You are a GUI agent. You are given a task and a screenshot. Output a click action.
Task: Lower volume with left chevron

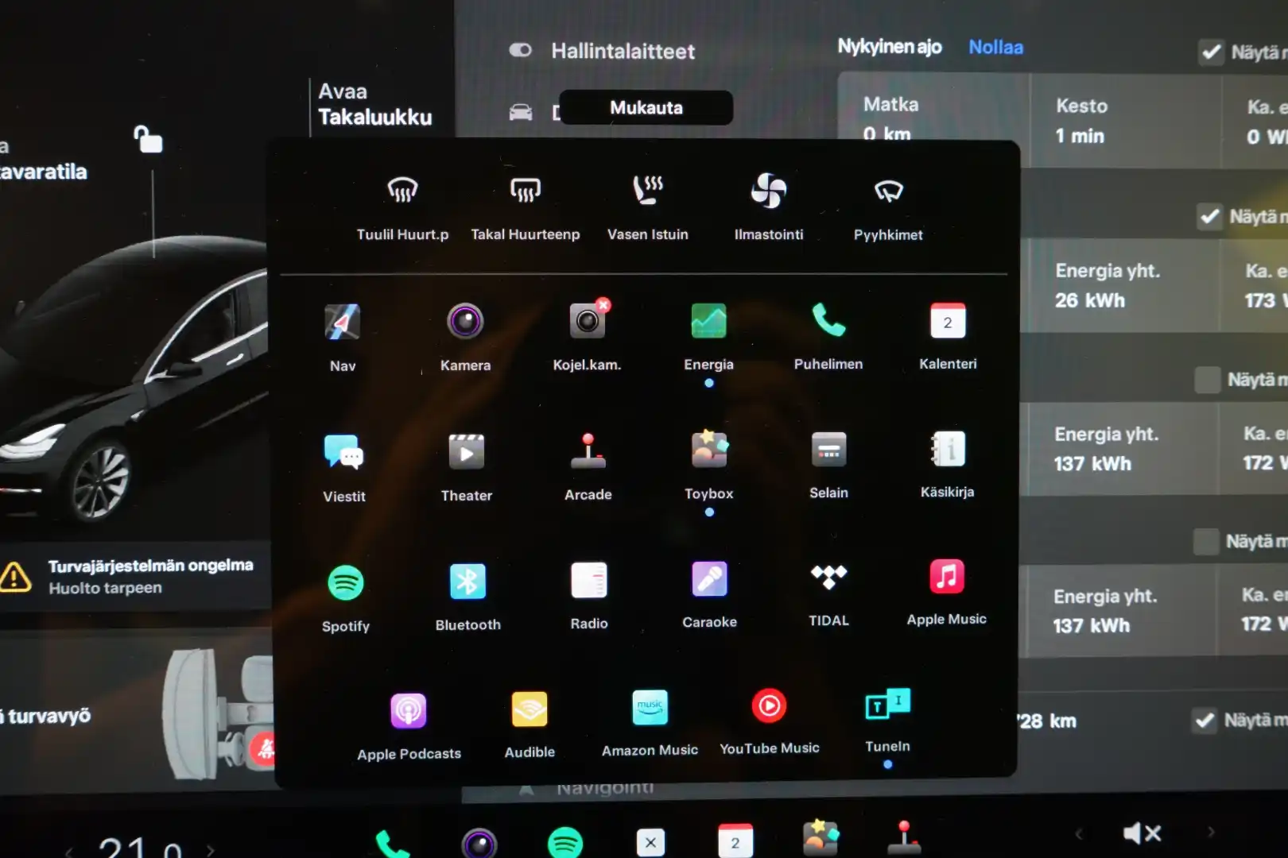1079,833
